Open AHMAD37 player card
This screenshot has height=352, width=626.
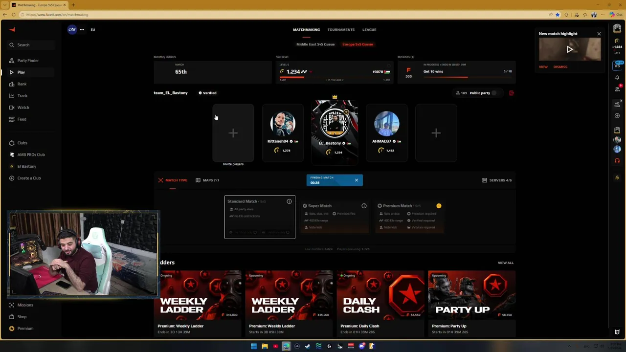(x=386, y=133)
